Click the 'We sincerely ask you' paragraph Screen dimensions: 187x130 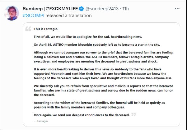(x=104, y=91)
